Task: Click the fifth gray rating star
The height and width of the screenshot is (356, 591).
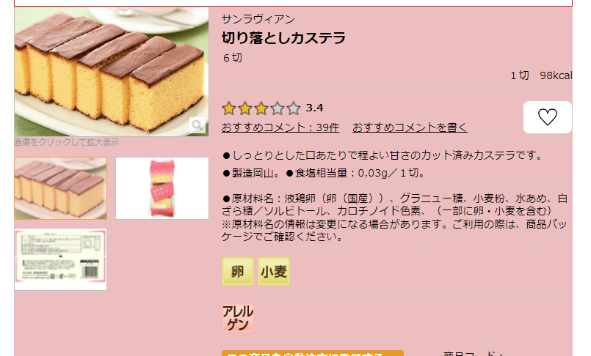Action: click(x=293, y=108)
